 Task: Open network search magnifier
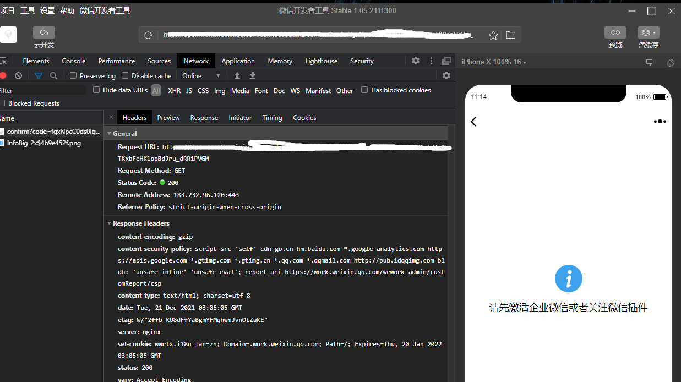(x=53, y=75)
